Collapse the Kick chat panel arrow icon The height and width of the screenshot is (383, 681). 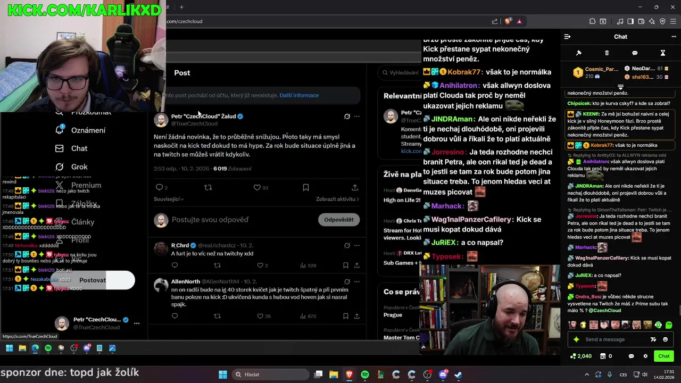click(567, 37)
